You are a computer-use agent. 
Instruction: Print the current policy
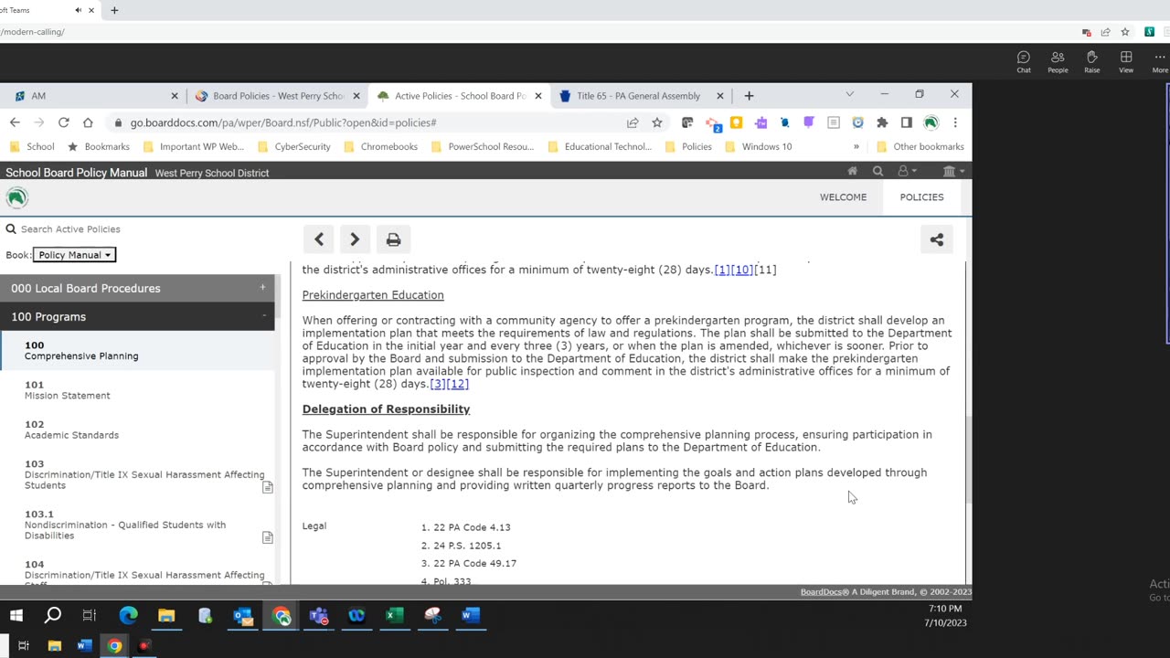point(393,239)
